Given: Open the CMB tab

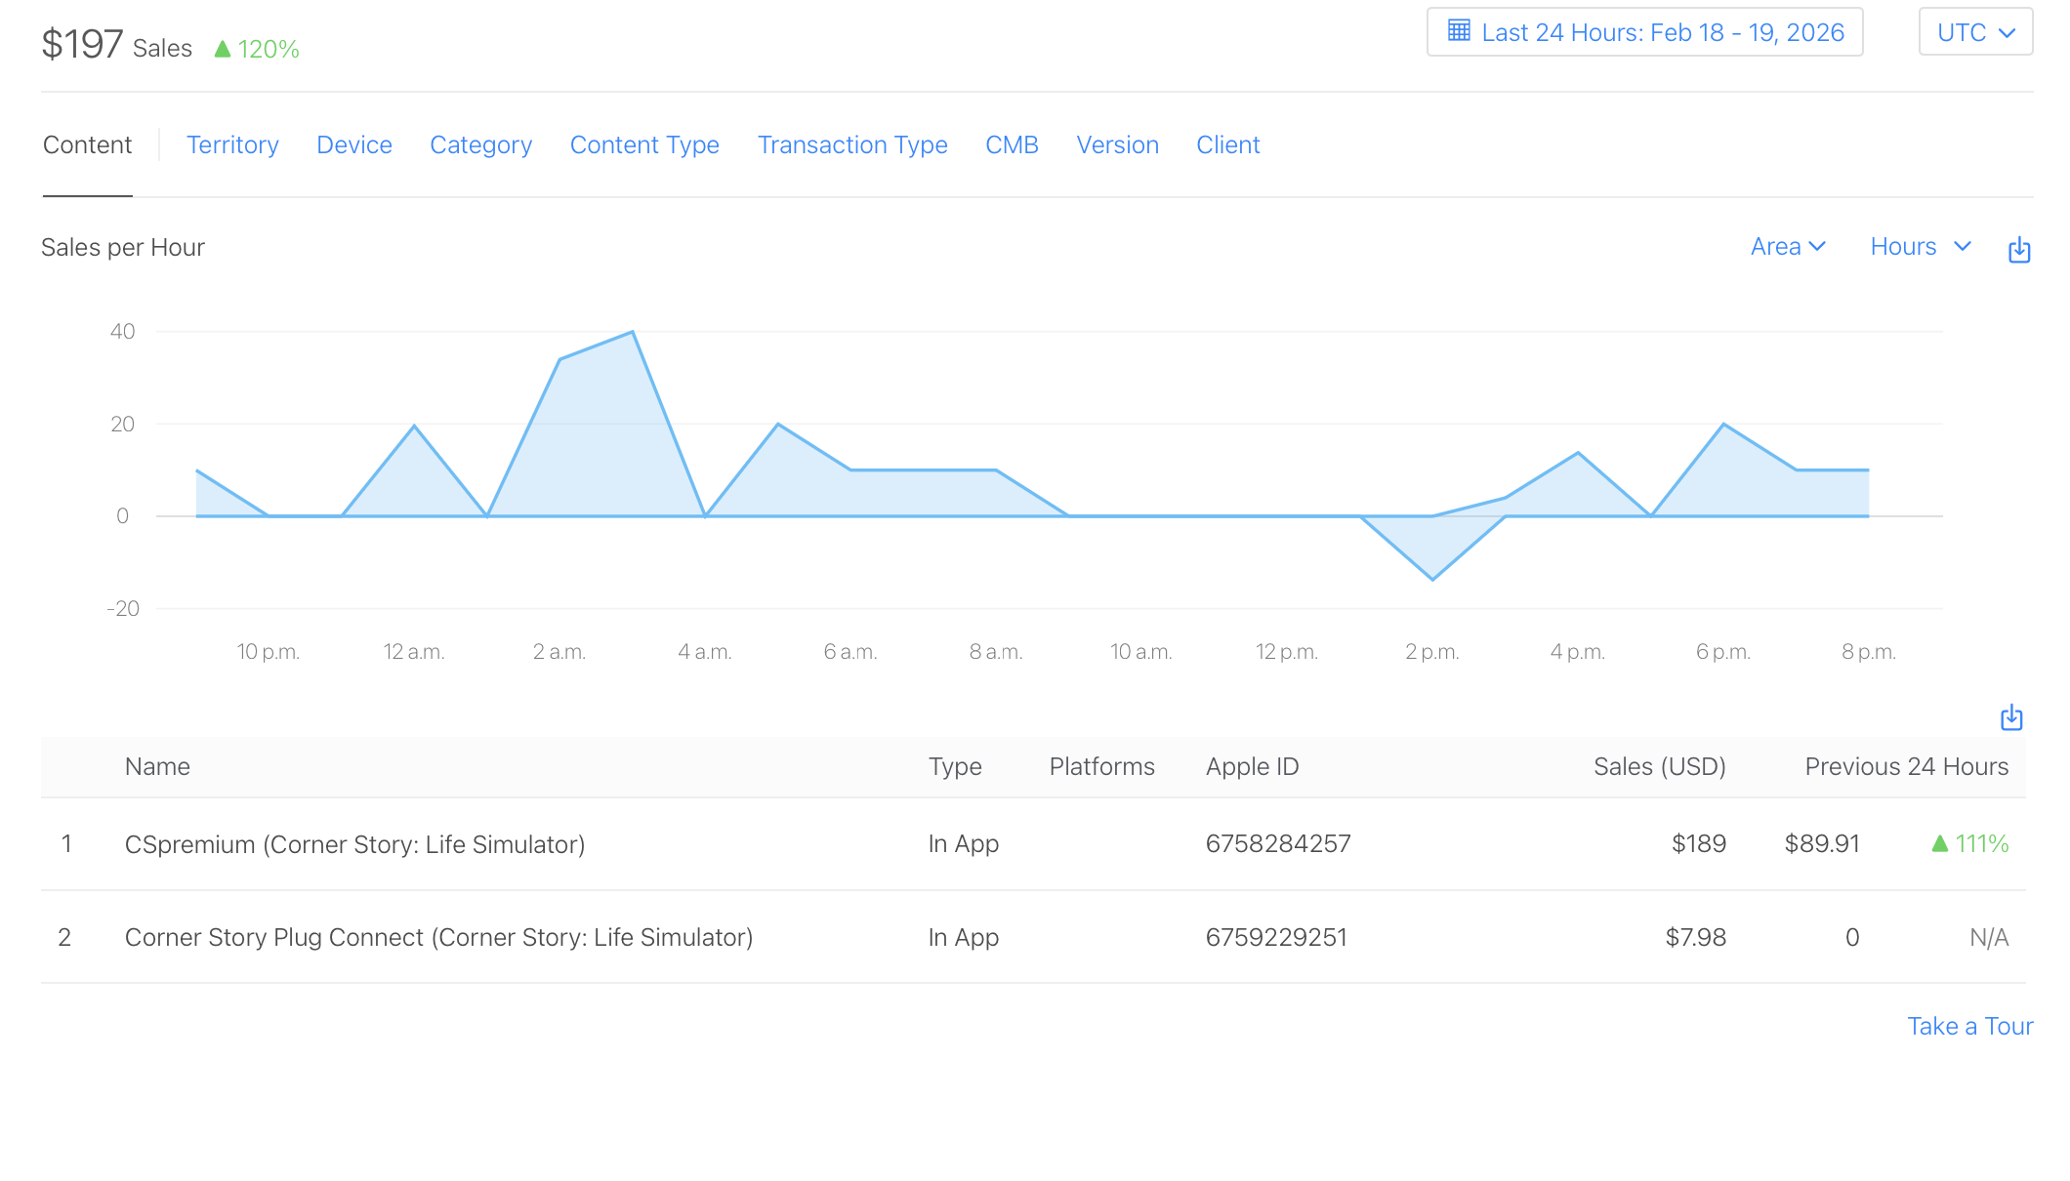Looking at the screenshot, I should (1012, 144).
